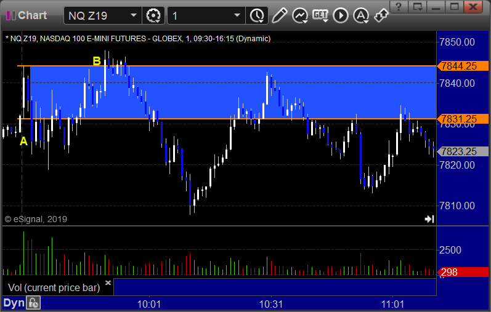
Task: Click the link arrows icon in toolbar
Action: pyautogui.click(x=381, y=15)
